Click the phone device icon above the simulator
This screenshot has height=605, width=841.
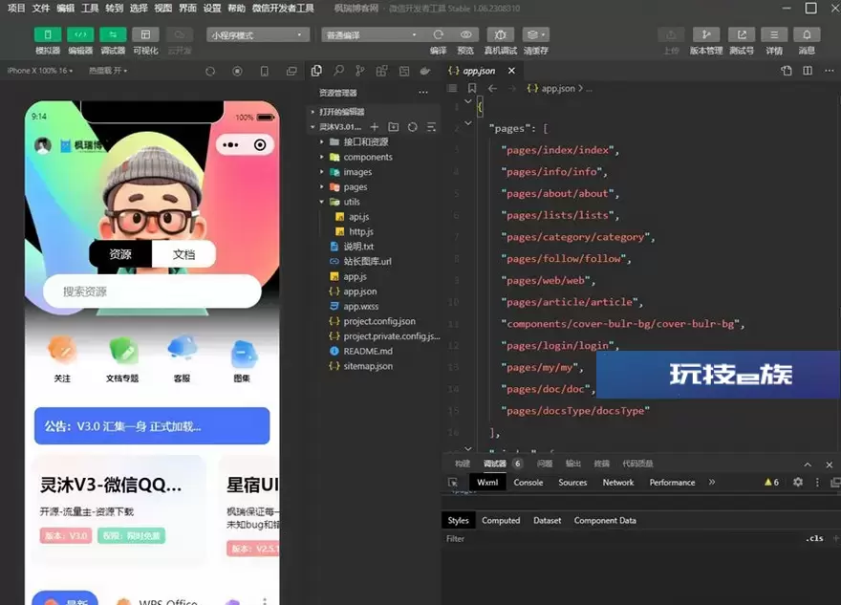[x=265, y=72]
